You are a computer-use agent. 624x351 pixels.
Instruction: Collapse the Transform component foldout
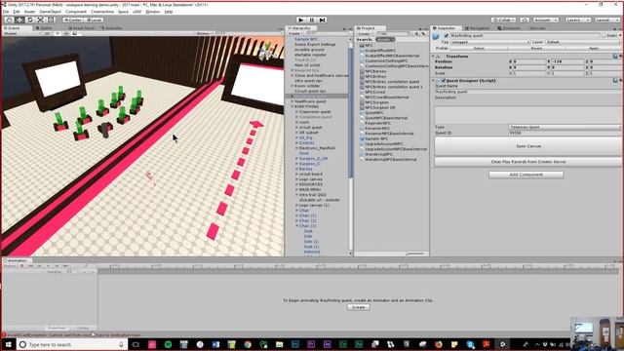433,57
